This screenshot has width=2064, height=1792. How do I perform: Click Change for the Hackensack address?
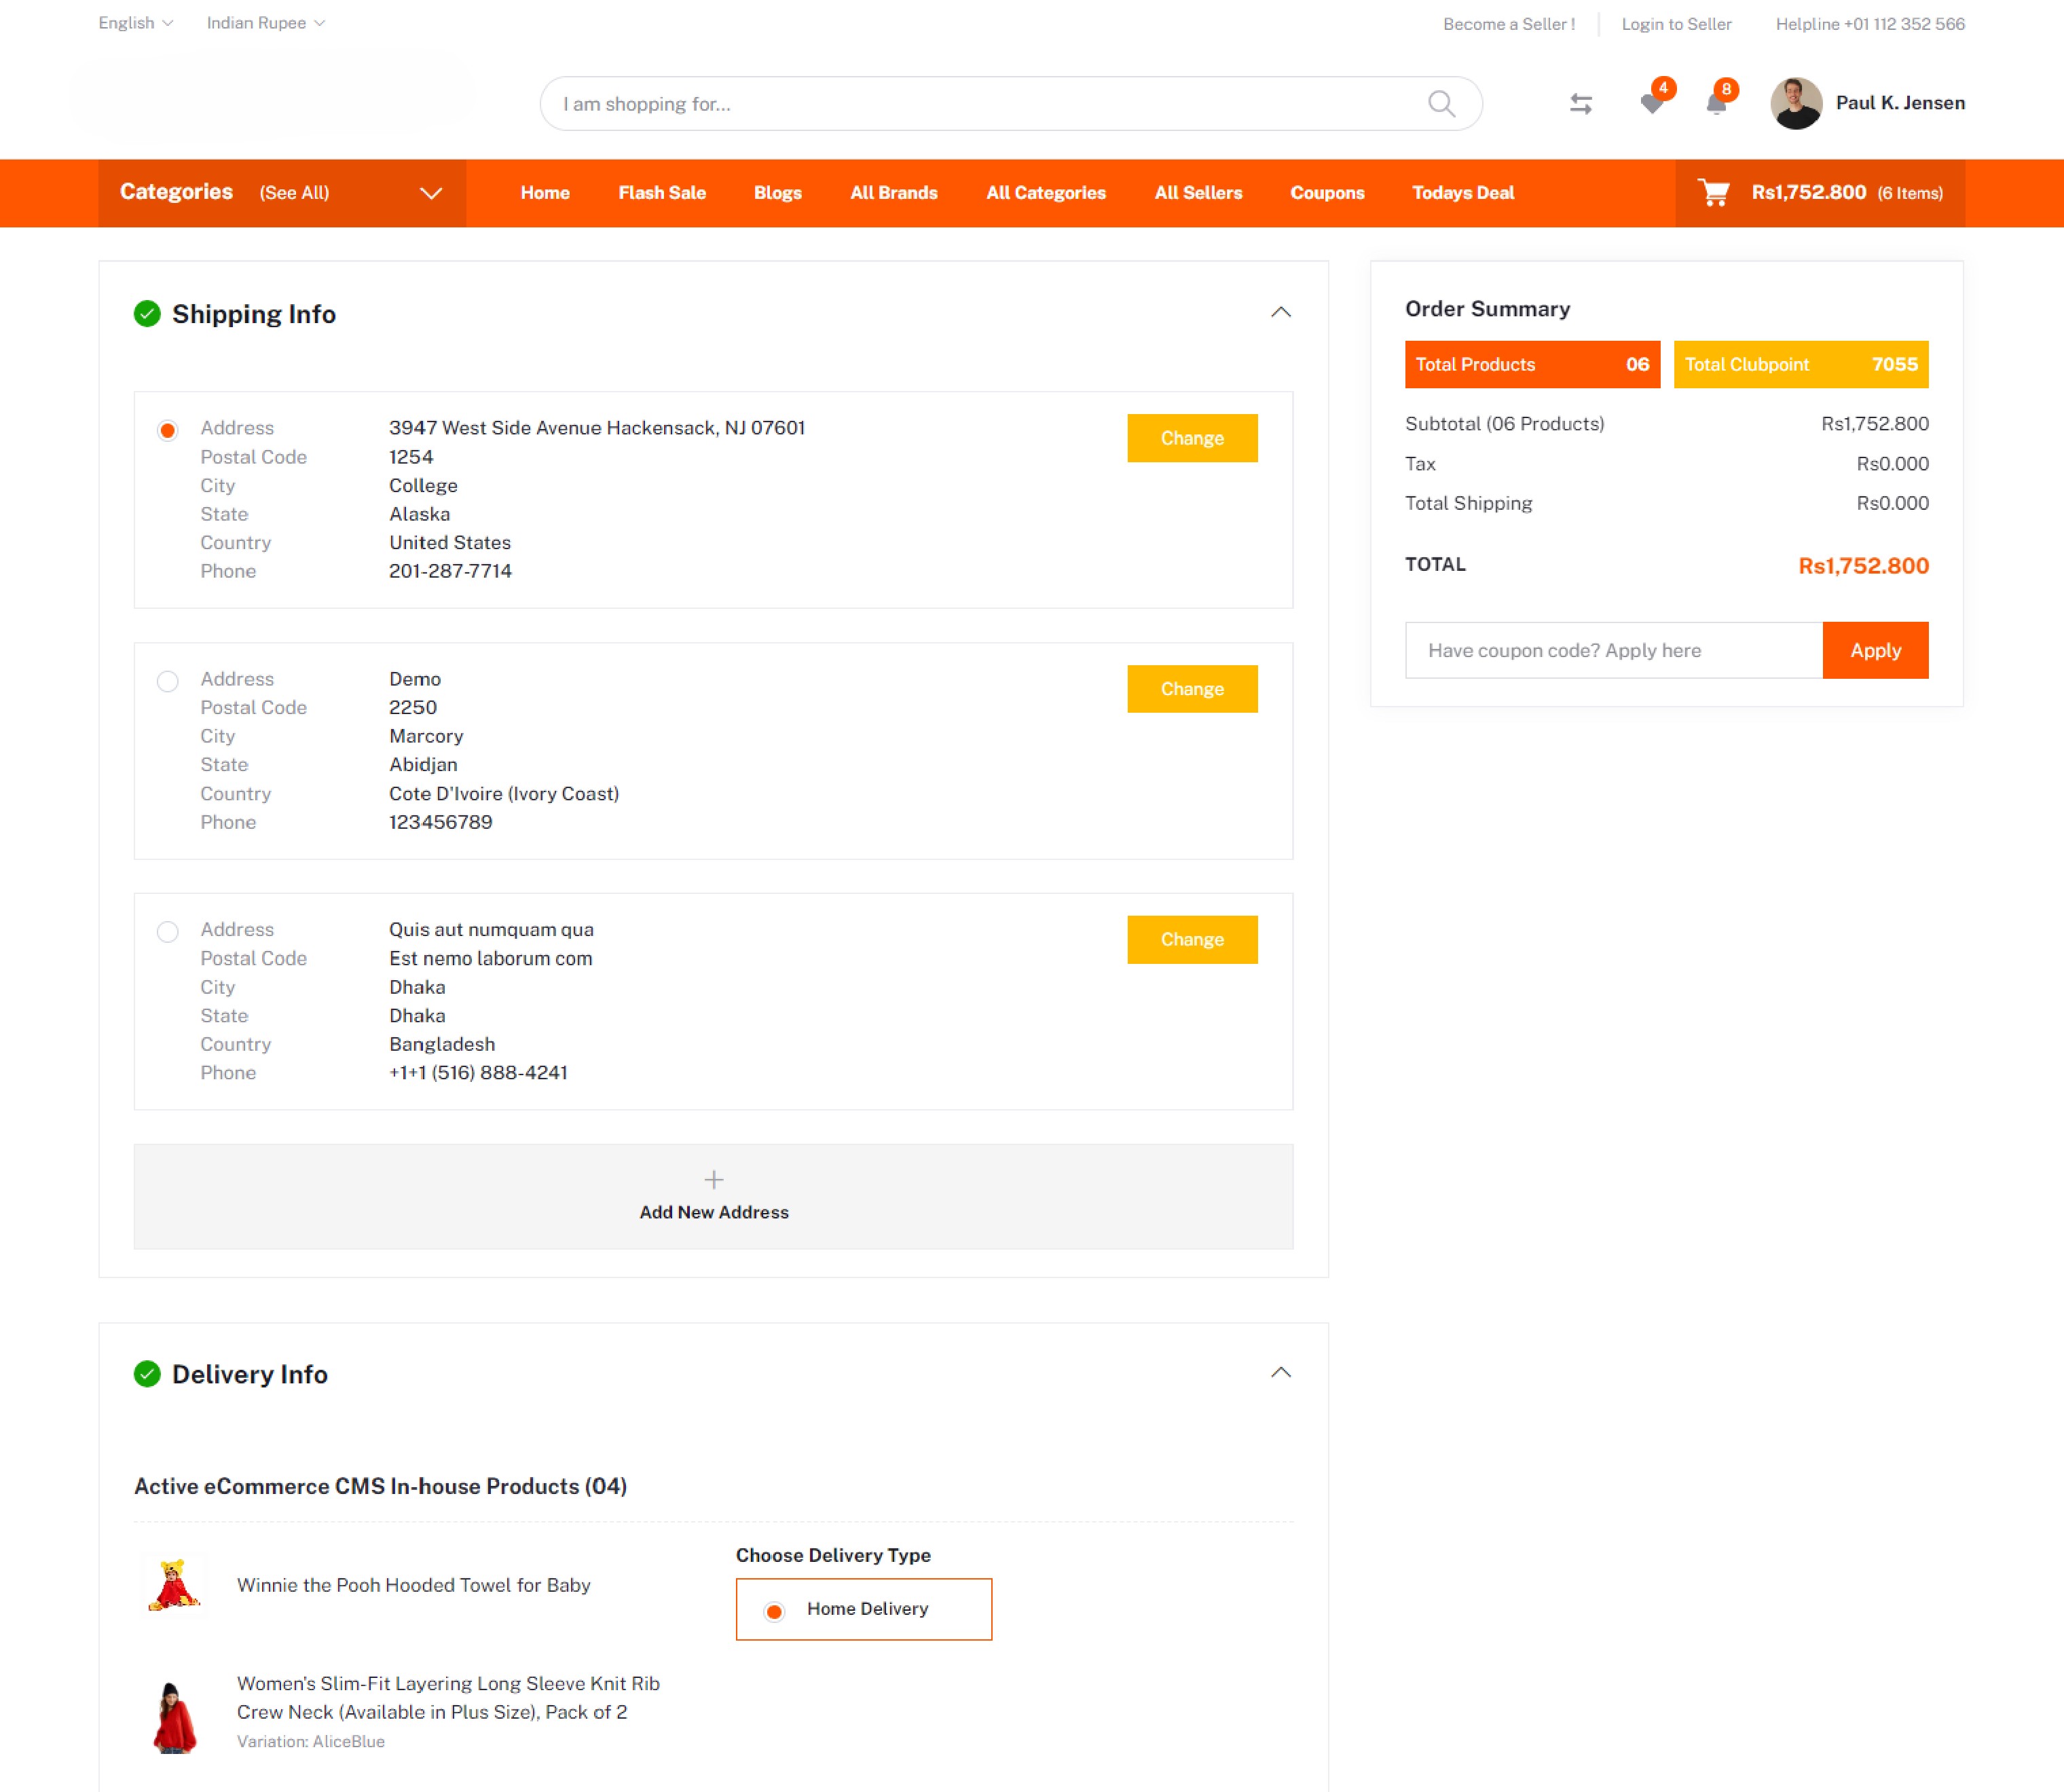point(1191,438)
